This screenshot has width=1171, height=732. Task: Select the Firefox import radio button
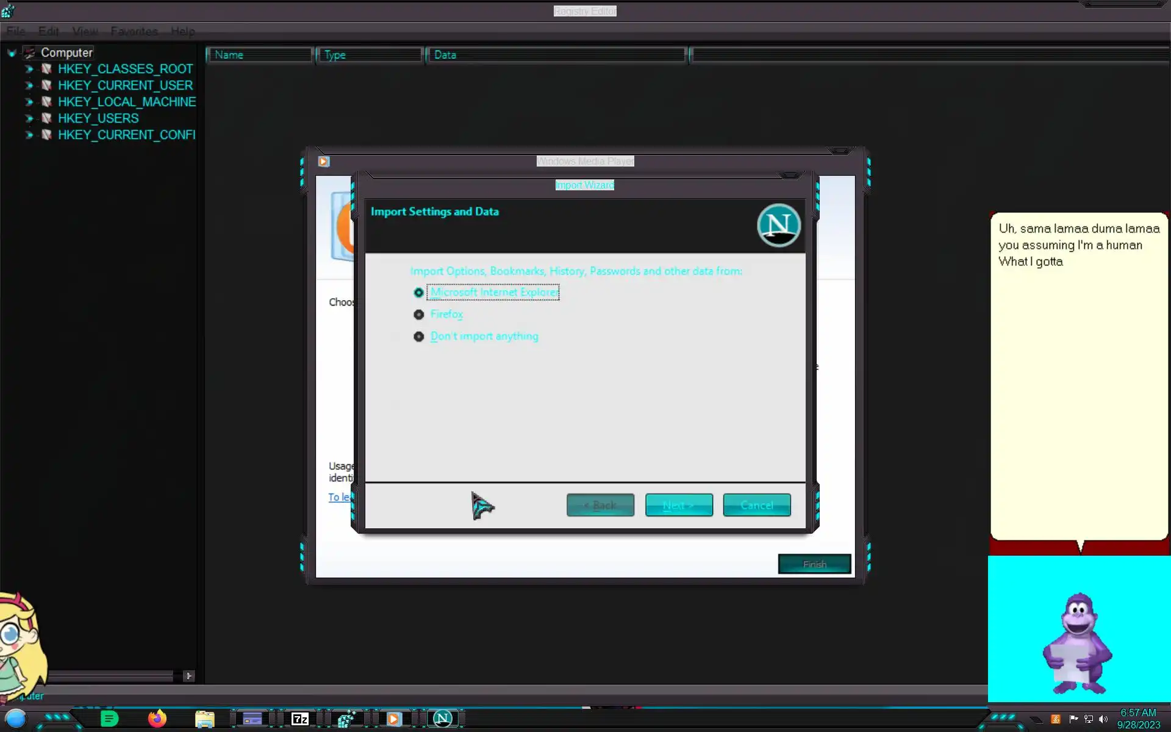click(418, 315)
